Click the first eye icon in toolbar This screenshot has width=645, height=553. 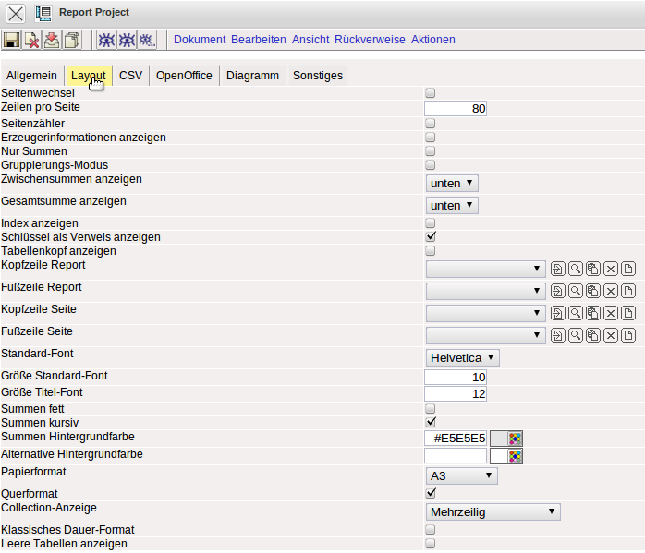(x=106, y=40)
